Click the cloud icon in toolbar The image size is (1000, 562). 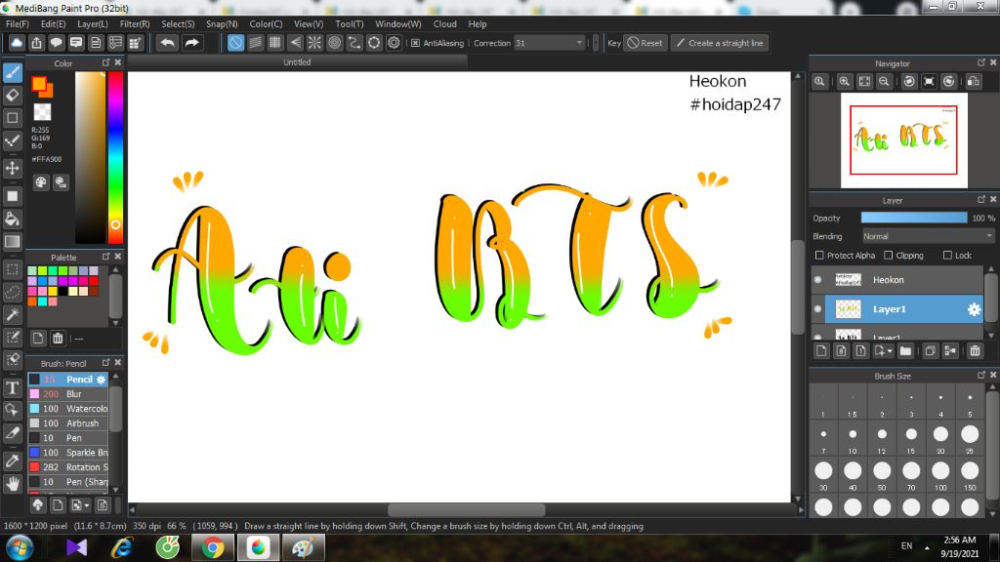[x=17, y=43]
